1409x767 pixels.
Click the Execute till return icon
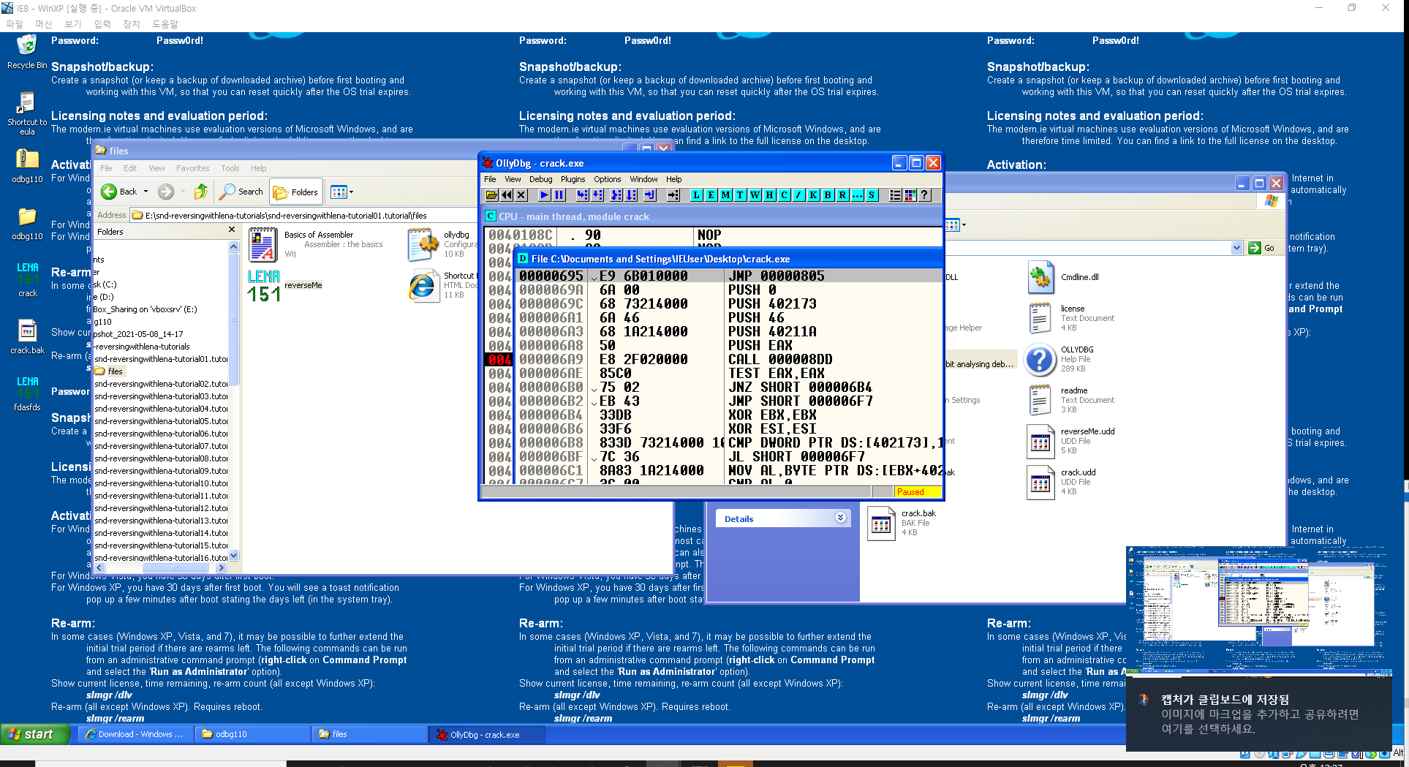click(x=649, y=194)
